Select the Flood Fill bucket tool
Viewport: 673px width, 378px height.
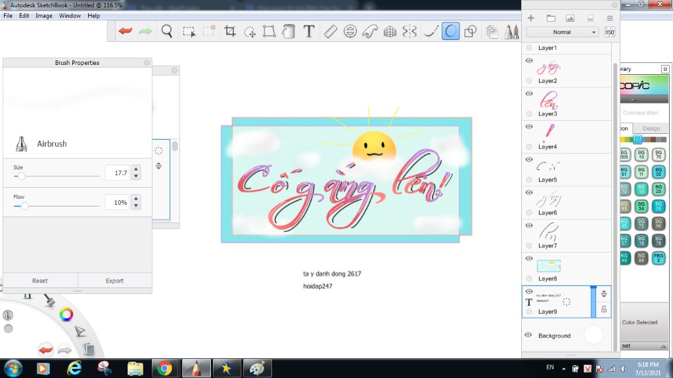pyautogui.click(x=289, y=31)
